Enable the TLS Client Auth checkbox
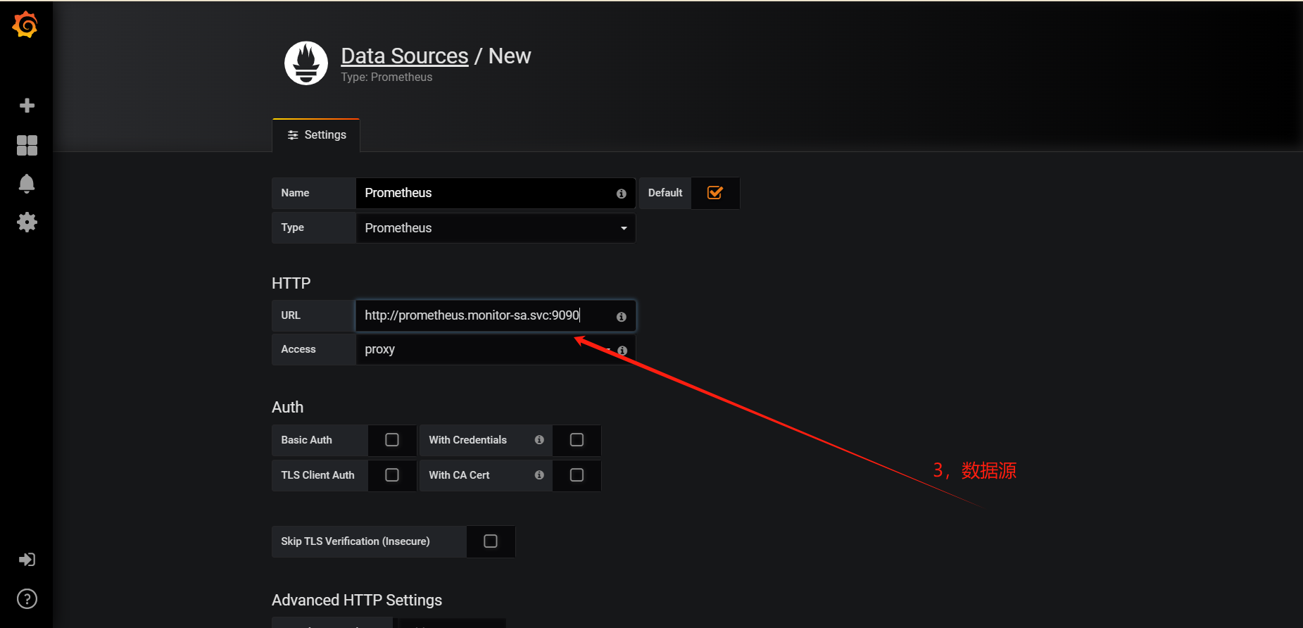Screen dimensions: 1303x628 (392, 475)
